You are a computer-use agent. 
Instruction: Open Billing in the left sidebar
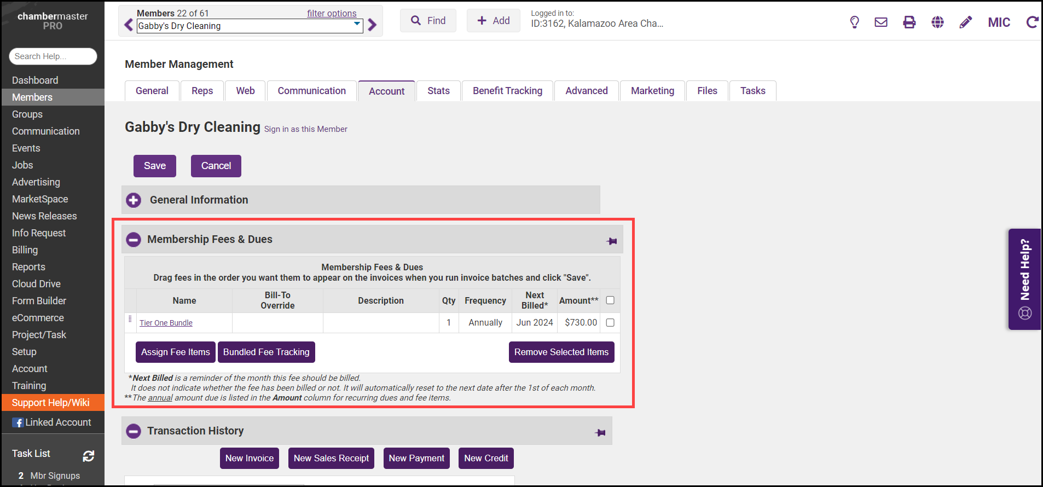point(25,250)
